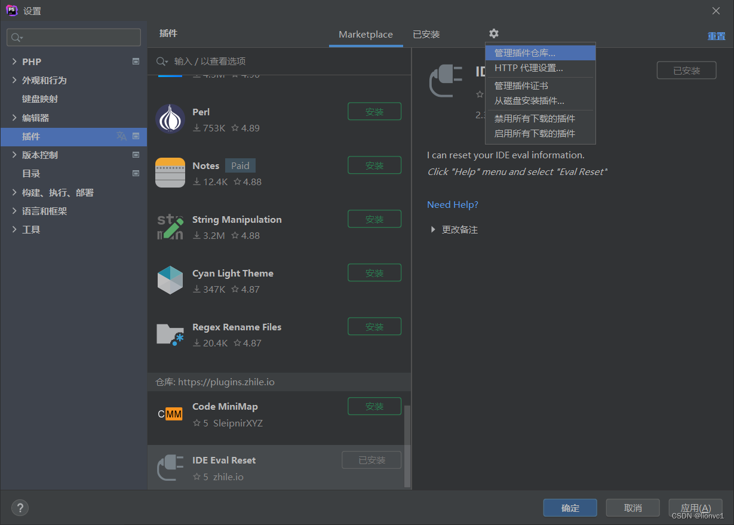Image resolution: width=734 pixels, height=525 pixels.
Task: Select 启用所有下载的插件 menu item
Action: pyautogui.click(x=540, y=134)
